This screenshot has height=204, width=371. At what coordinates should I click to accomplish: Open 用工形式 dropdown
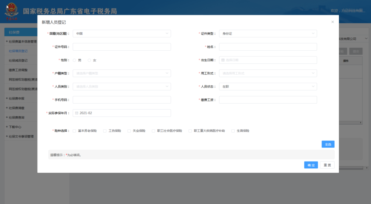[x=268, y=73]
